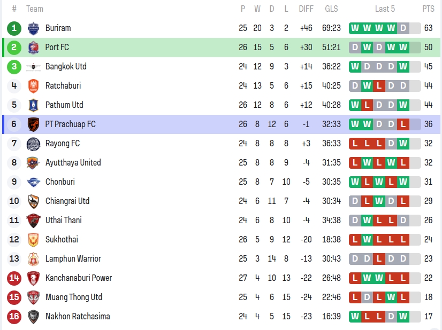Open the Bangkok Utd team link
The width and height of the screenshot is (442, 330).
(66, 67)
